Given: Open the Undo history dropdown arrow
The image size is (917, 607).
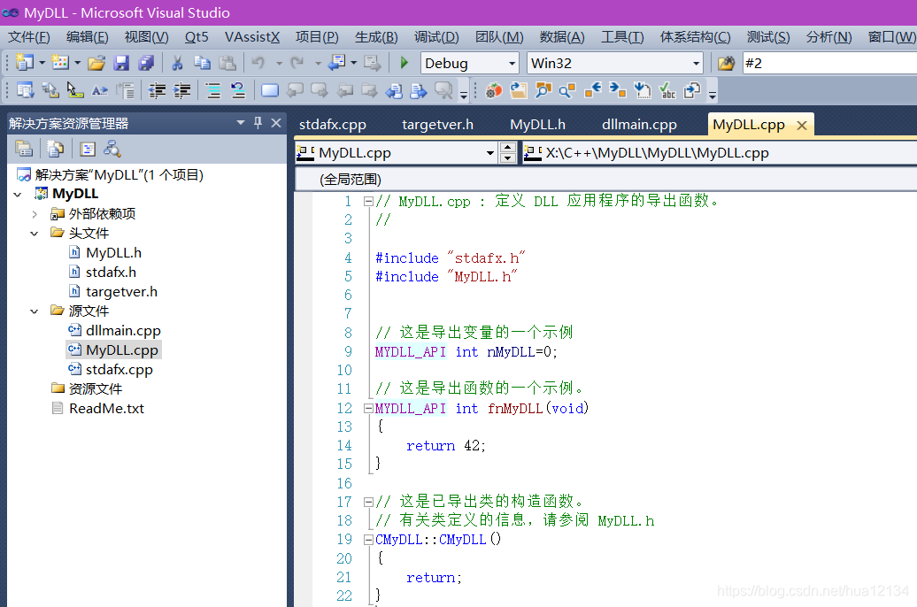Looking at the screenshot, I should click(x=279, y=63).
